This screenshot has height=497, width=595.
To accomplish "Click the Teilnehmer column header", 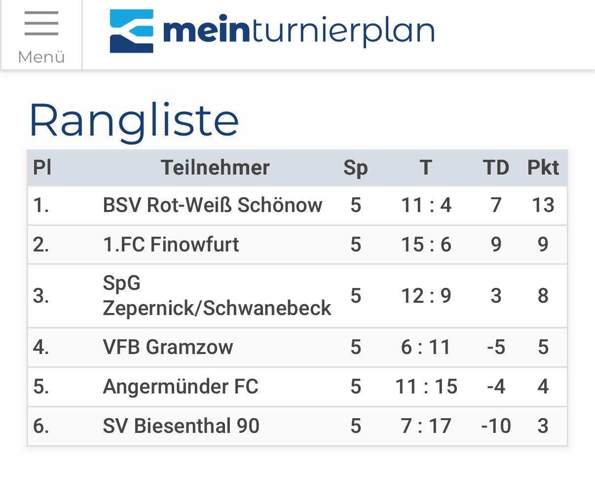I will (215, 168).
